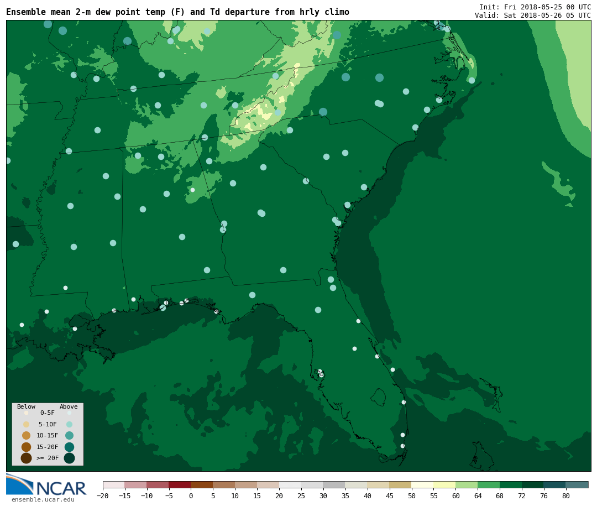Viewport: 597px width, 506px height.
Task: Pick the light green swatch between 60 and 64
Action: click(467, 485)
